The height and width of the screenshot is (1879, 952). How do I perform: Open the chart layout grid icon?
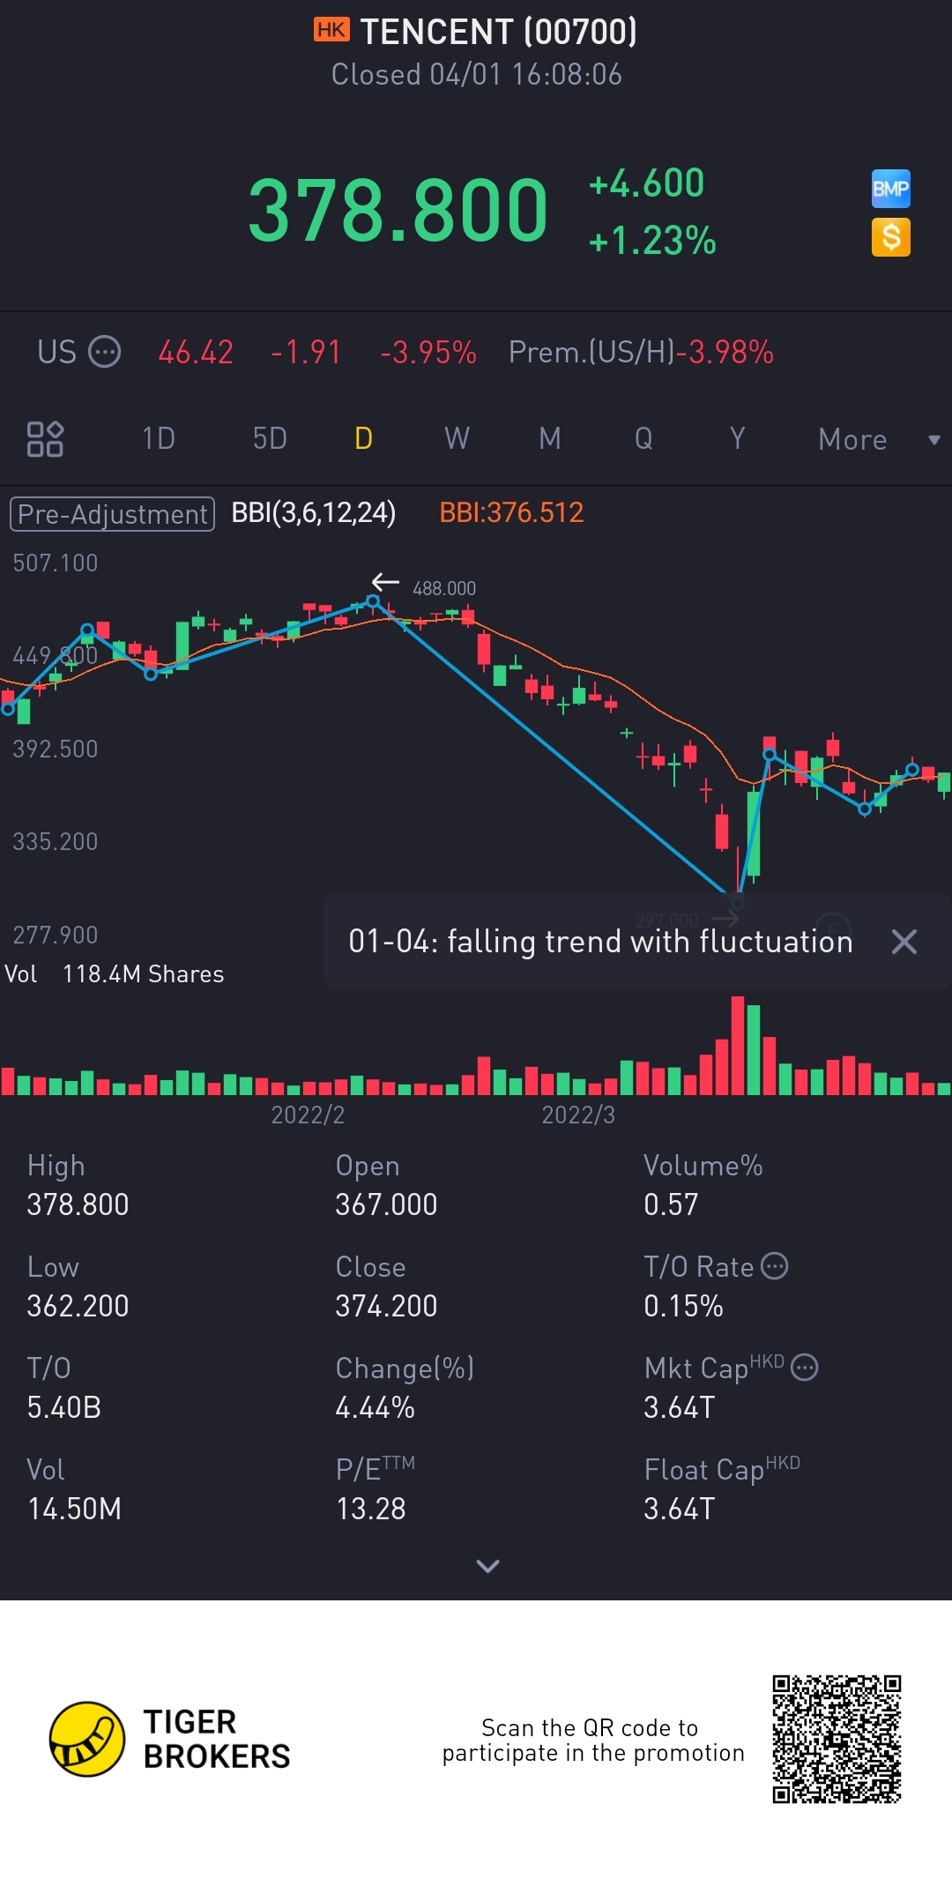[45, 439]
